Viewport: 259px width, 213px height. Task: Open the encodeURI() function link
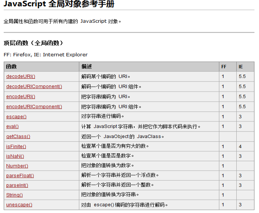click(21, 97)
